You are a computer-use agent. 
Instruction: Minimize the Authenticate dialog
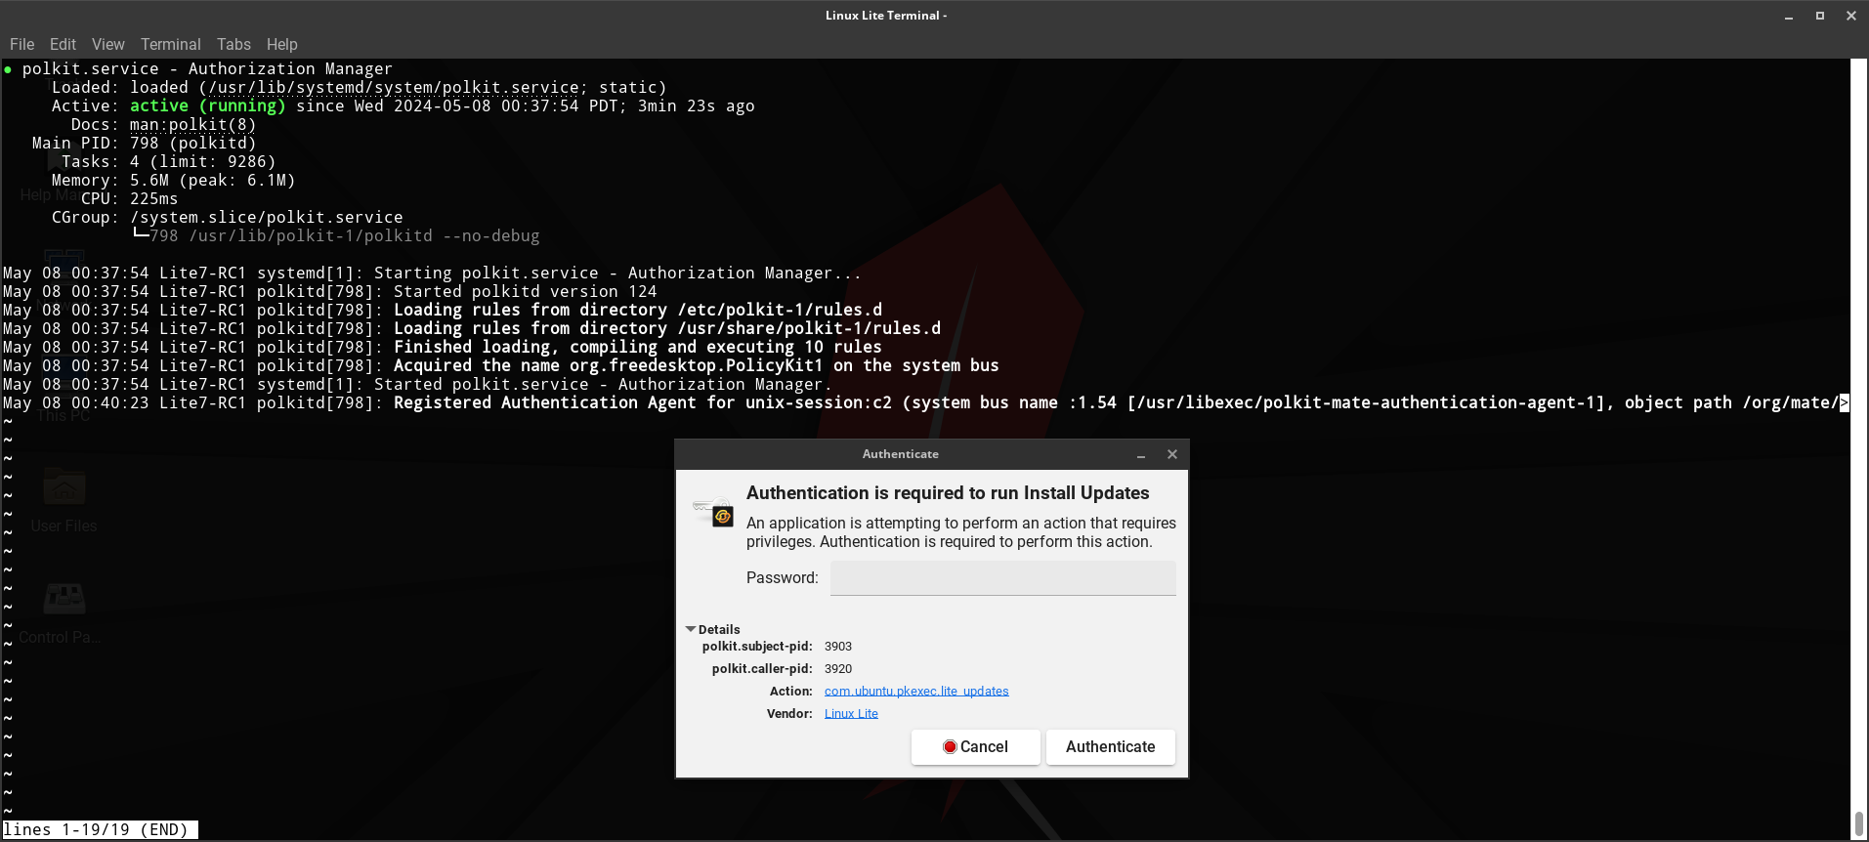(x=1141, y=454)
